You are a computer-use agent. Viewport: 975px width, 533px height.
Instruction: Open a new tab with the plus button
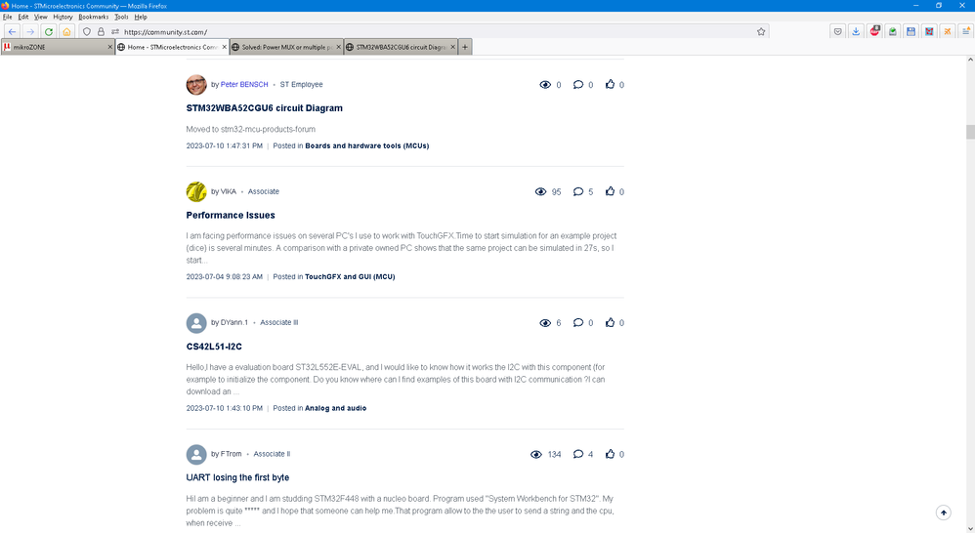[465, 47]
